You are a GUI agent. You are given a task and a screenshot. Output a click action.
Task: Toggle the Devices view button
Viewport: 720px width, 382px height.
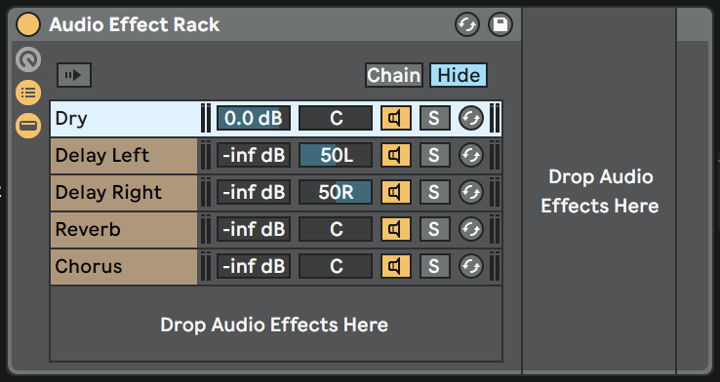[x=28, y=125]
